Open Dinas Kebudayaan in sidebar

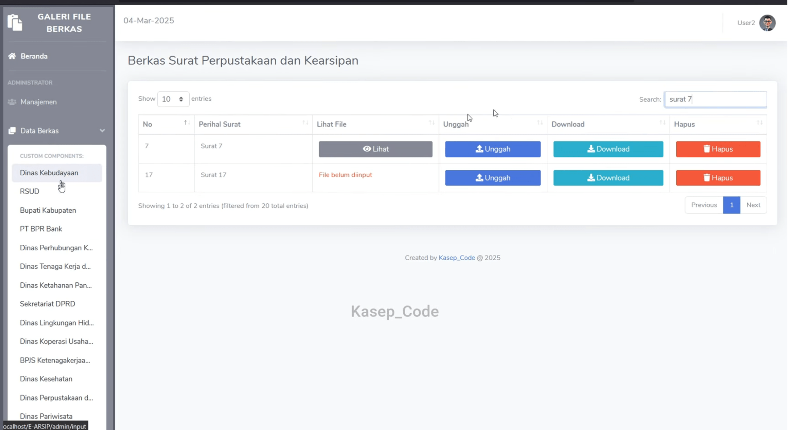[57, 173]
